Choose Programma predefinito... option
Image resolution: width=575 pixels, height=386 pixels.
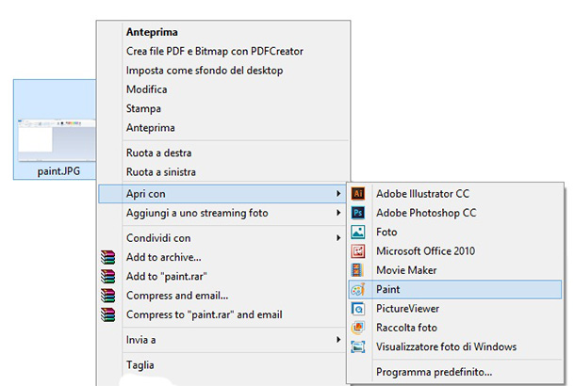tap(435, 372)
